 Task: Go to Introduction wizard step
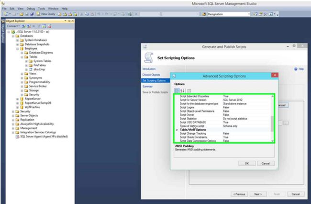[149, 69]
